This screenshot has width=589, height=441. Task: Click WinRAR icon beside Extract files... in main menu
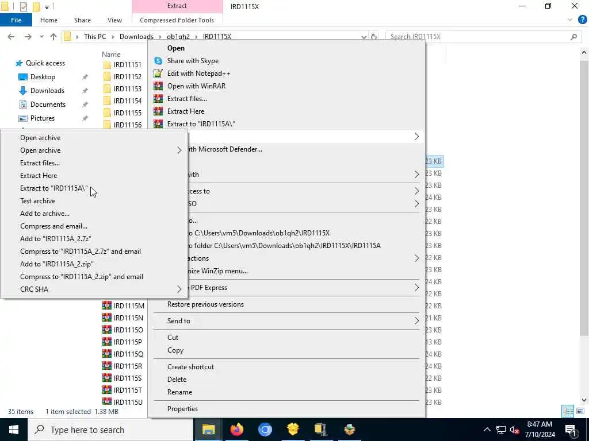pos(158,99)
